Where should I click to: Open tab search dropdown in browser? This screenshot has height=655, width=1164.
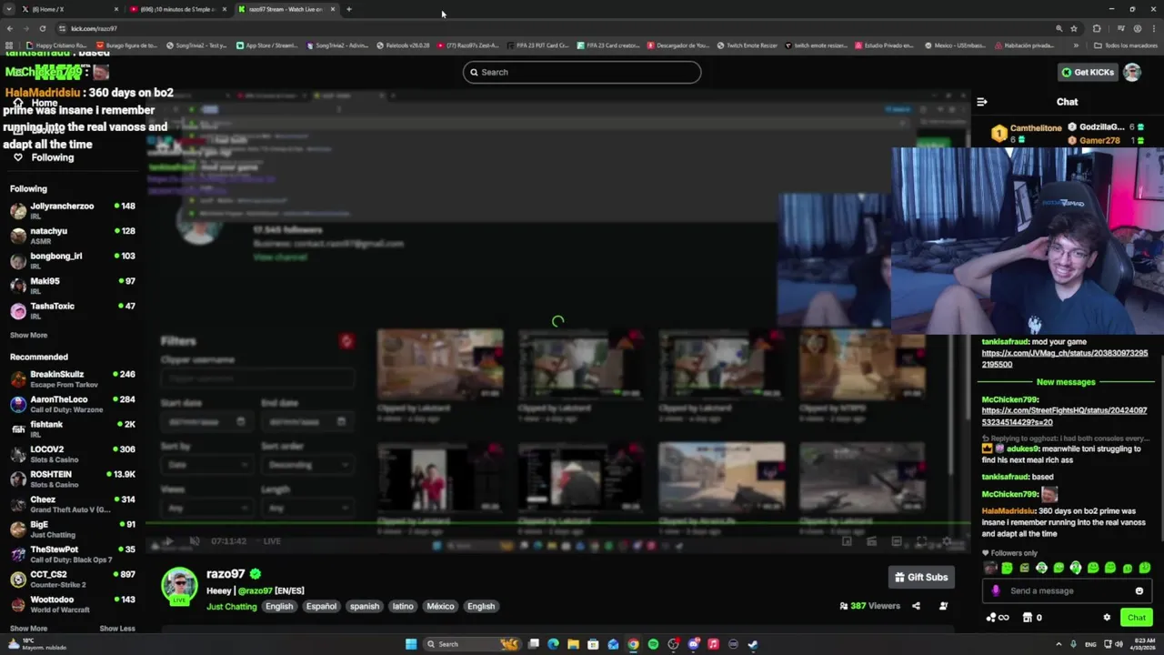pos(9,9)
